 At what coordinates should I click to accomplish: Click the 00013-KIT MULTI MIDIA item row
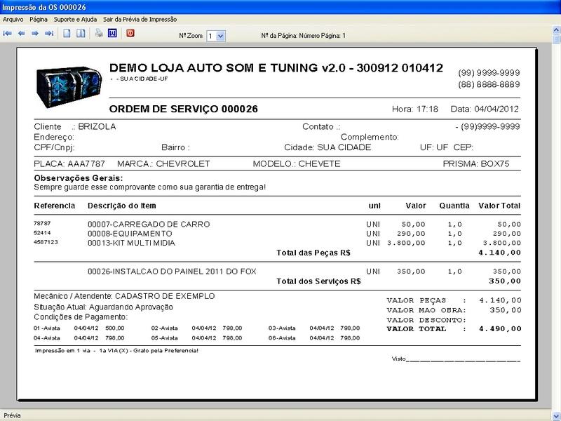[131, 243]
